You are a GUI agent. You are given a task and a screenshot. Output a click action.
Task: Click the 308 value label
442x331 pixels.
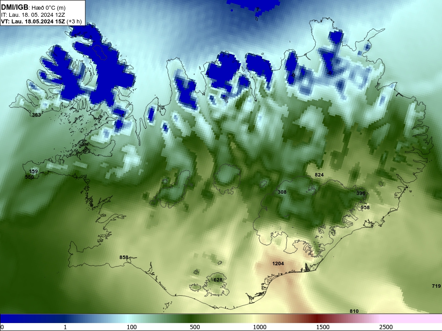point(282,192)
